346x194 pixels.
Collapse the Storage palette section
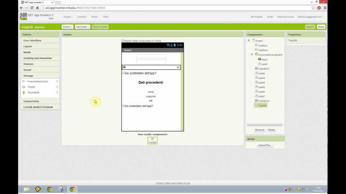pos(40,76)
